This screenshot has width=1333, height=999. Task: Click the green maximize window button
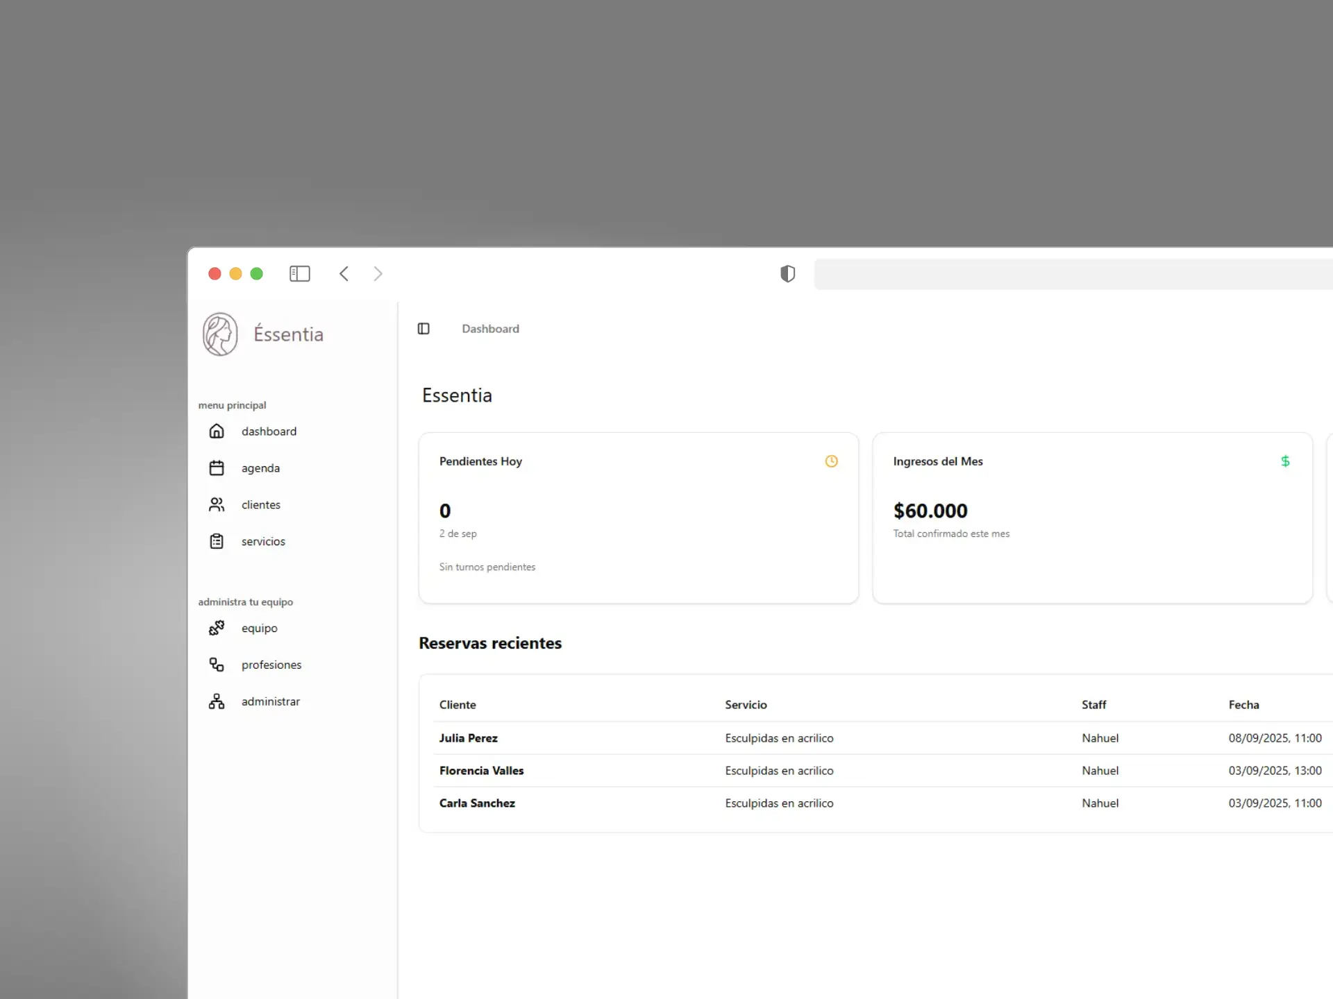pos(256,274)
